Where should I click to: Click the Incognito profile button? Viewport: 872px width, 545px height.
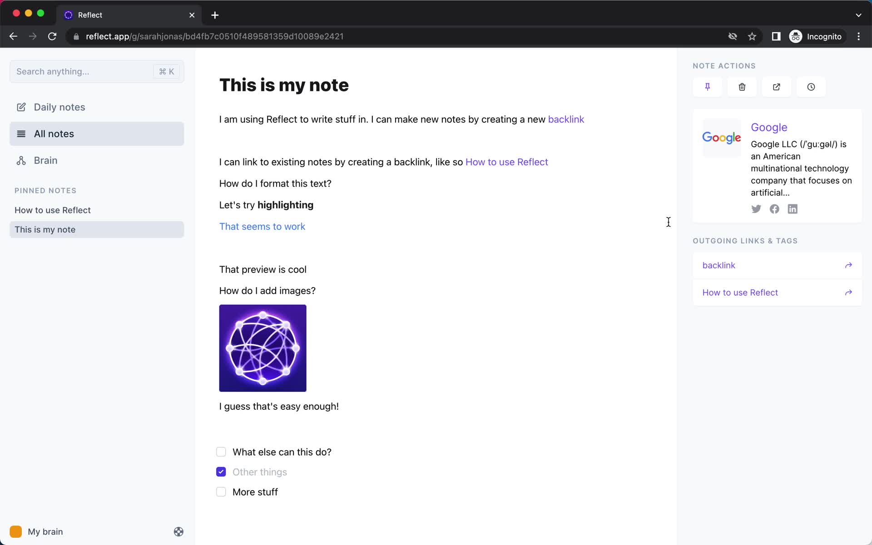pos(816,36)
